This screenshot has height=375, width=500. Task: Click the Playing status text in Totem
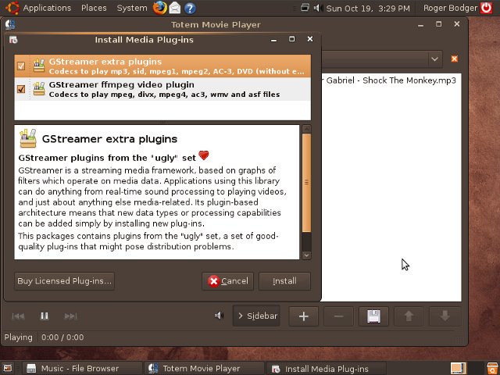(18, 337)
